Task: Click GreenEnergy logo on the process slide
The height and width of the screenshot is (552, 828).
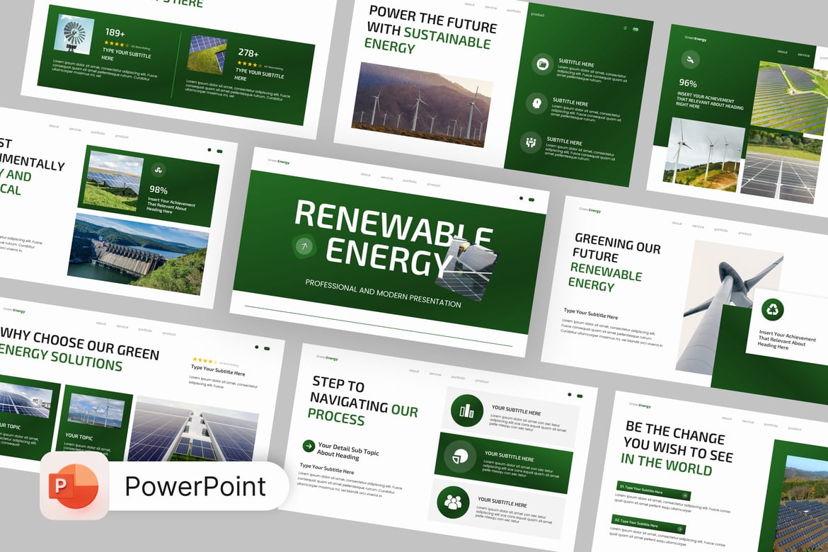Action: 327,357
